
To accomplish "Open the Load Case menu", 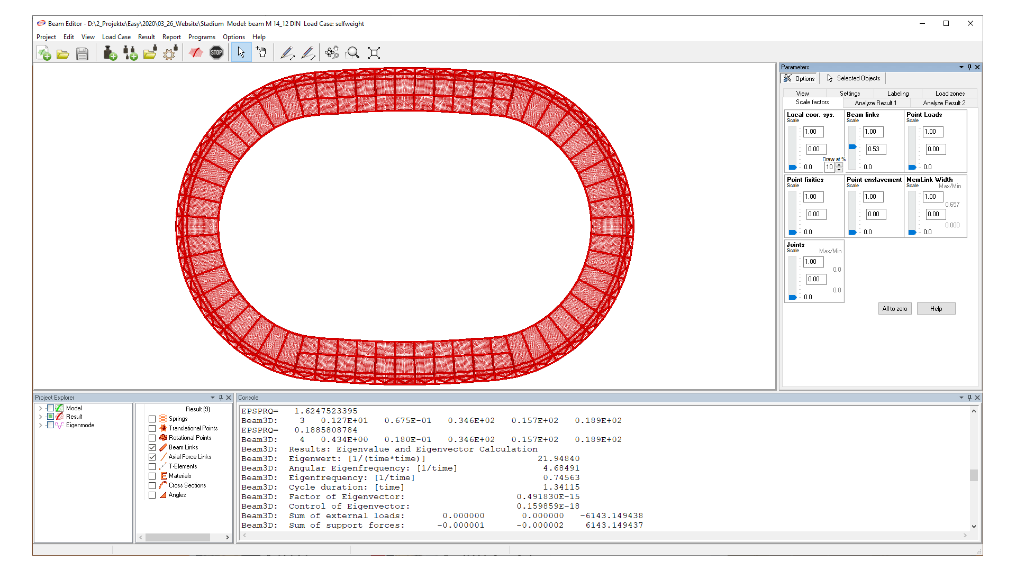I will (x=116, y=37).
